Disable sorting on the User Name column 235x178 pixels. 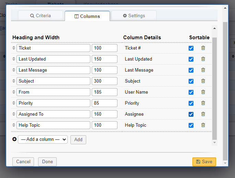click(x=191, y=92)
